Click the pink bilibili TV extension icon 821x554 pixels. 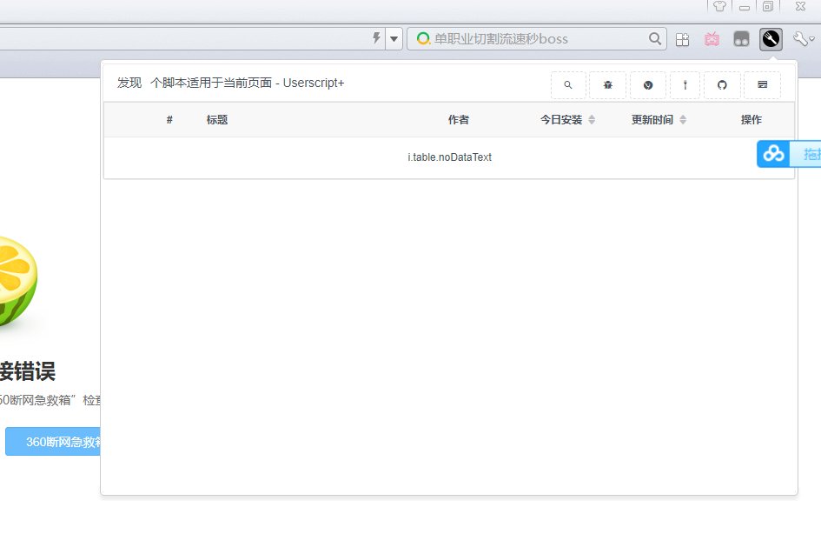coord(712,39)
